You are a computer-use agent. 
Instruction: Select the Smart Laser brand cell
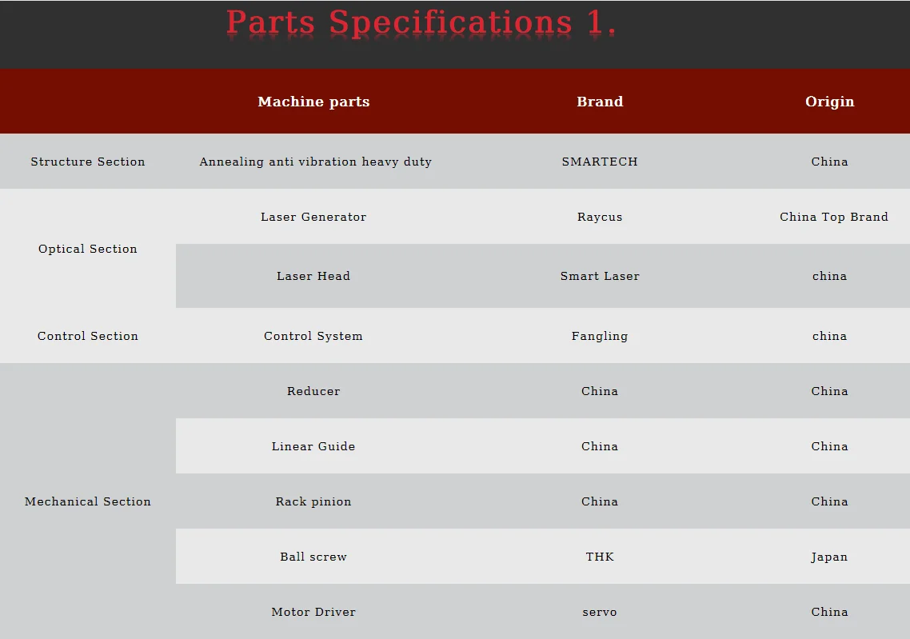pos(600,276)
